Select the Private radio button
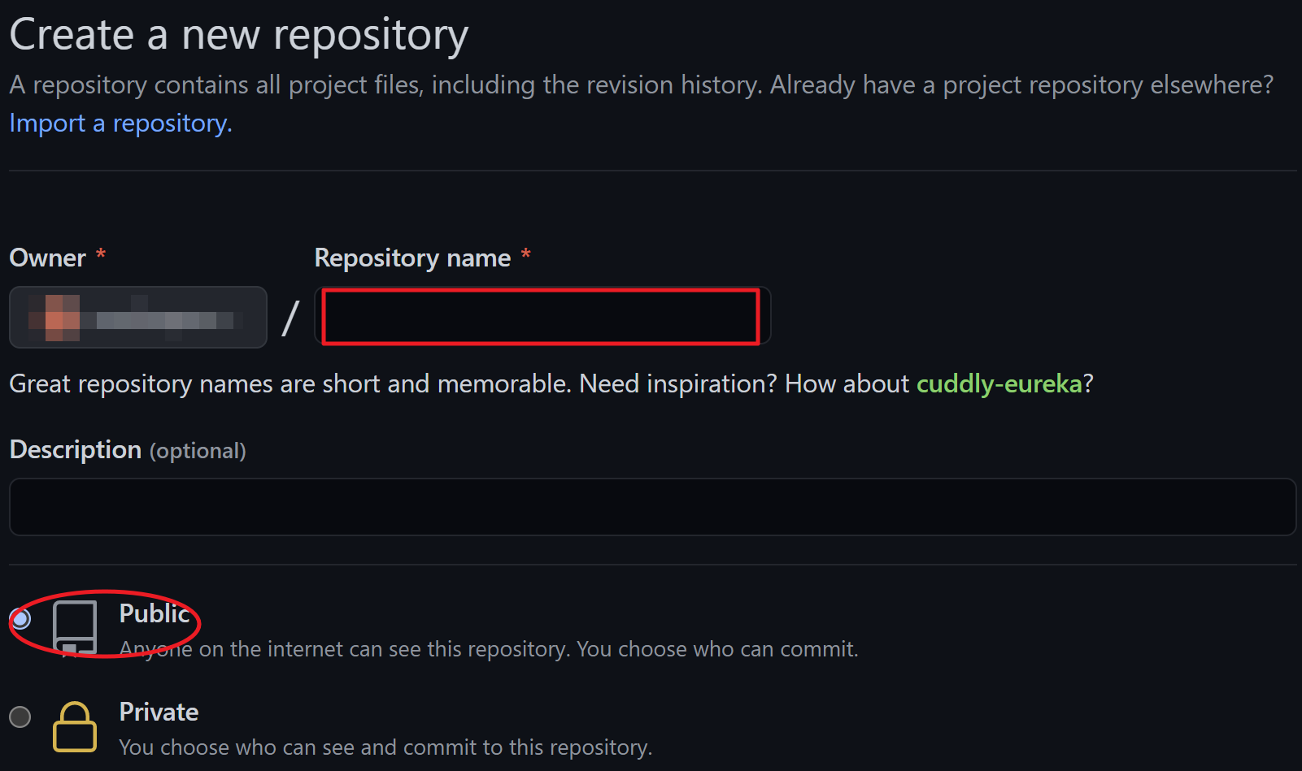The height and width of the screenshot is (771, 1302). [20, 717]
